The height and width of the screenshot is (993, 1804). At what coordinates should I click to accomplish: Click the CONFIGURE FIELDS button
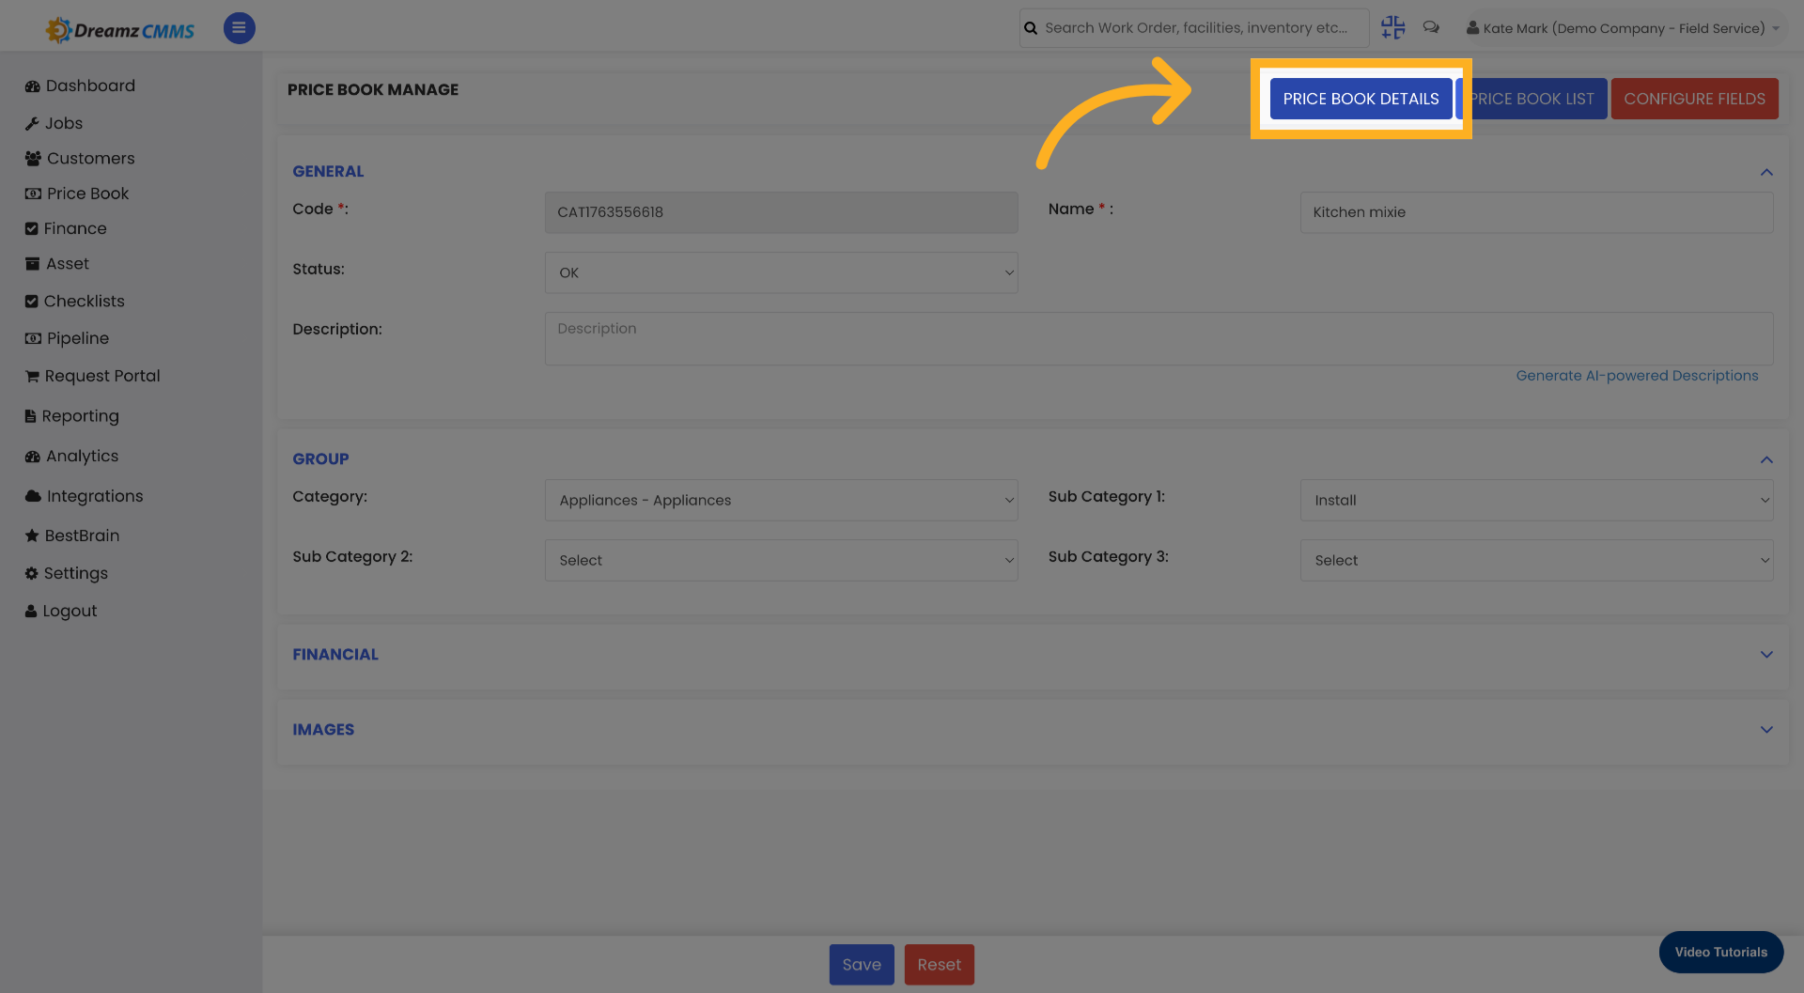click(1694, 99)
